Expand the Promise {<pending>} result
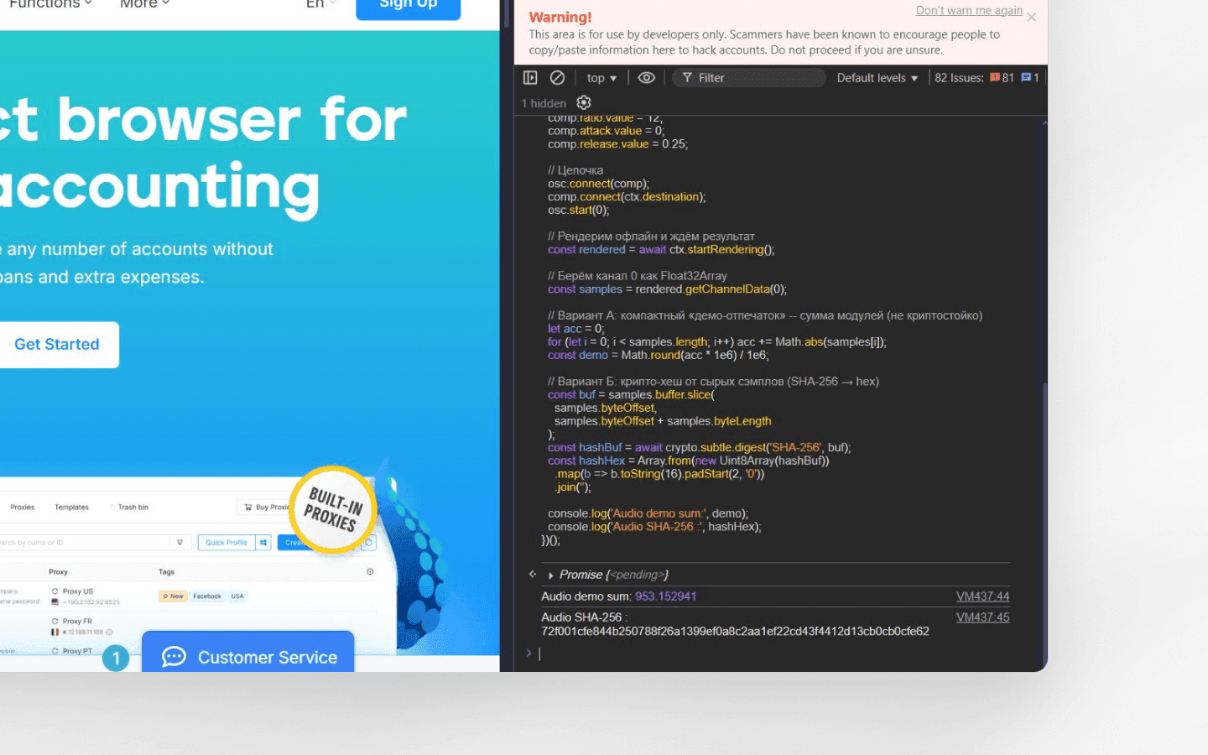Viewport: 1208px width, 755px height. tap(550, 575)
